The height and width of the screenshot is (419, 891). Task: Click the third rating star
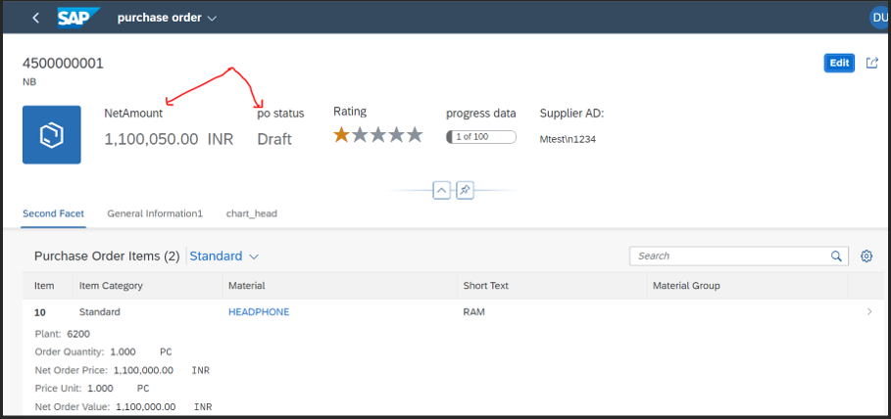click(x=378, y=134)
